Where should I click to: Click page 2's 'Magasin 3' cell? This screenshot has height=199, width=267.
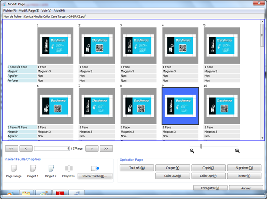point(97,71)
